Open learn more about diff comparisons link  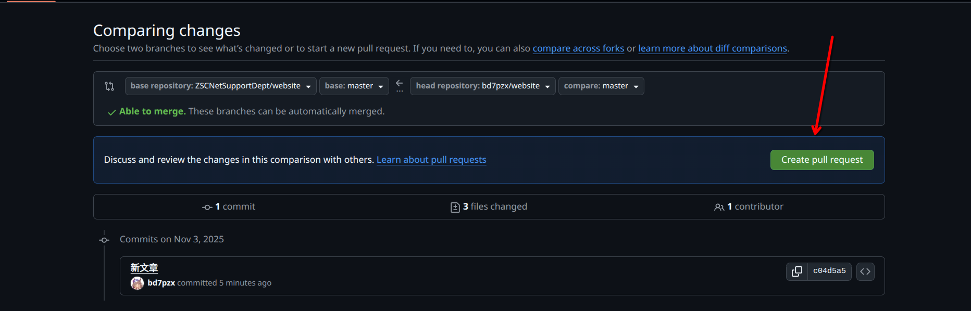click(x=712, y=48)
